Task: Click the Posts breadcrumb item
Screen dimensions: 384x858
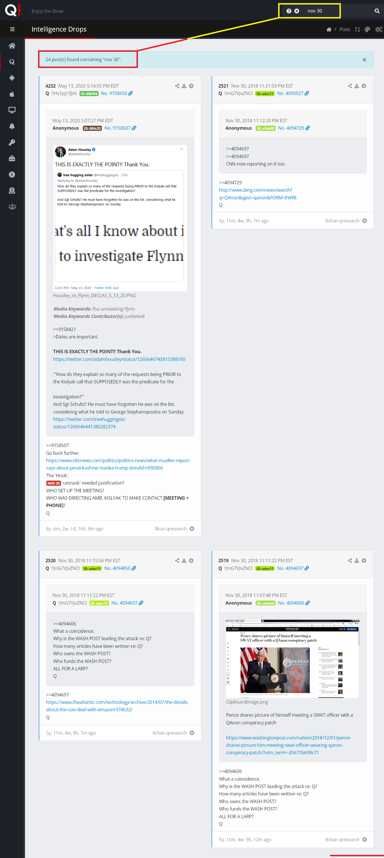Action: pyautogui.click(x=345, y=29)
